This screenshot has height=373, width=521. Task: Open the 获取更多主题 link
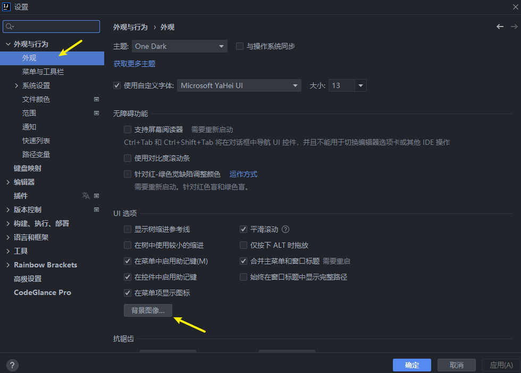(x=135, y=64)
